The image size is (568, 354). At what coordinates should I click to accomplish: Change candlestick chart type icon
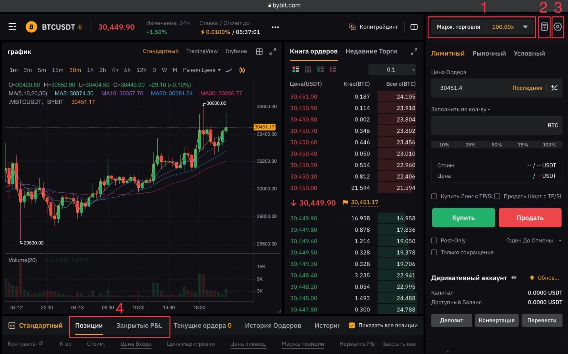242,70
